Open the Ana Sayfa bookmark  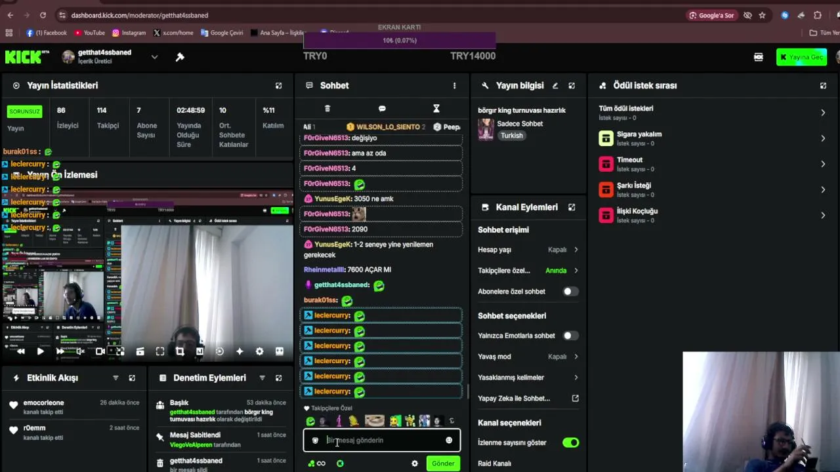tap(278, 33)
